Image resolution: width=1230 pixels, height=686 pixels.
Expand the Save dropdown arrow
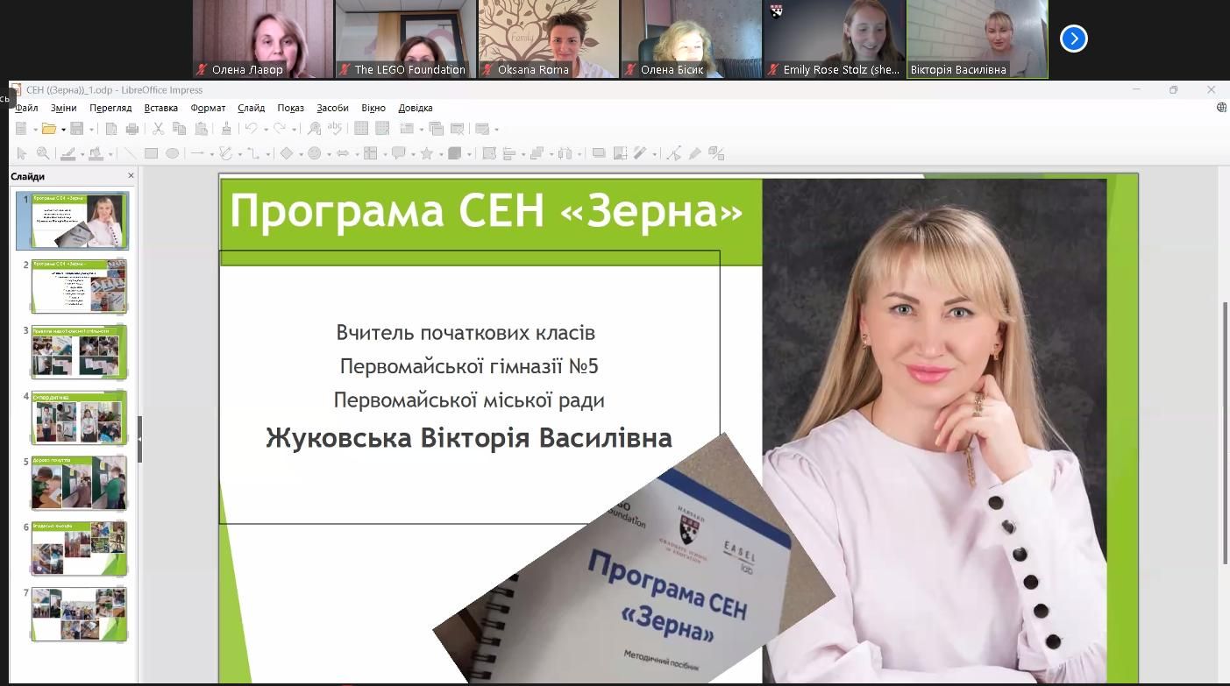[92, 130]
